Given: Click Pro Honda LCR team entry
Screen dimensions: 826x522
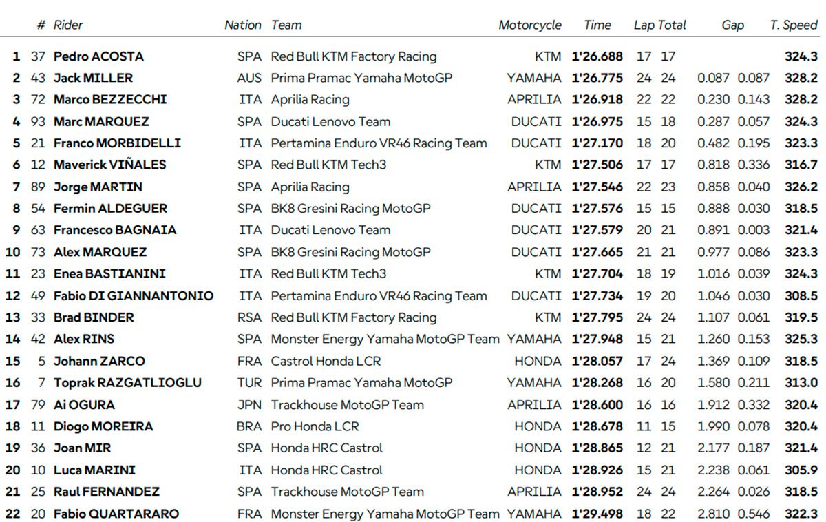Looking at the screenshot, I should [315, 426].
